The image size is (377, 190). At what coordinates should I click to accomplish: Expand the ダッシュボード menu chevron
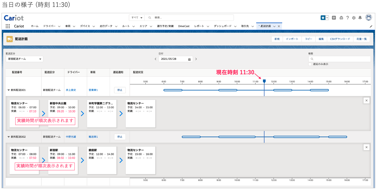pyautogui.click(x=235, y=26)
